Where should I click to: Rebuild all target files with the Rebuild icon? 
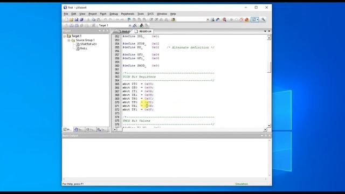click(77, 25)
